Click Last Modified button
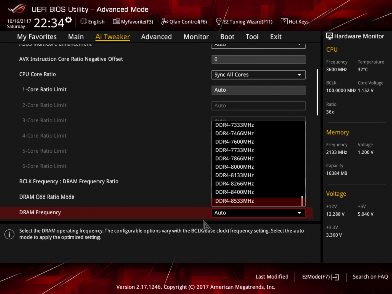 [x=272, y=277]
